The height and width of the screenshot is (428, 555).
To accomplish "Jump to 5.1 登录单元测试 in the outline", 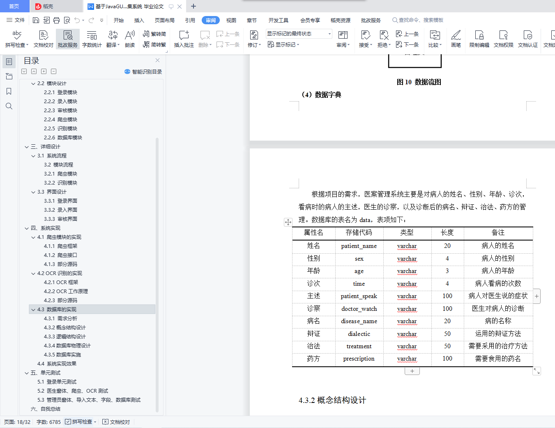I will [x=57, y=382].
